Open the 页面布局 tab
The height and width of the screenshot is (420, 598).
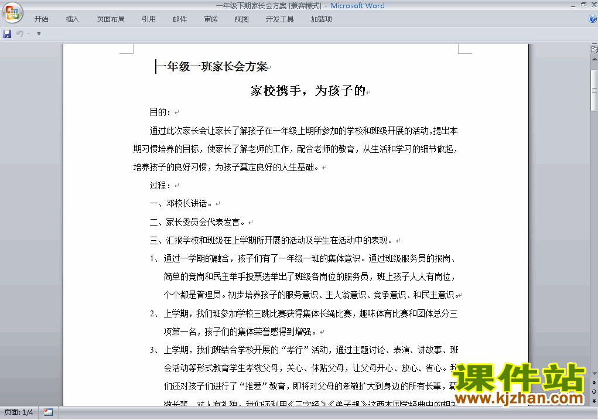(x=111, y=19)
